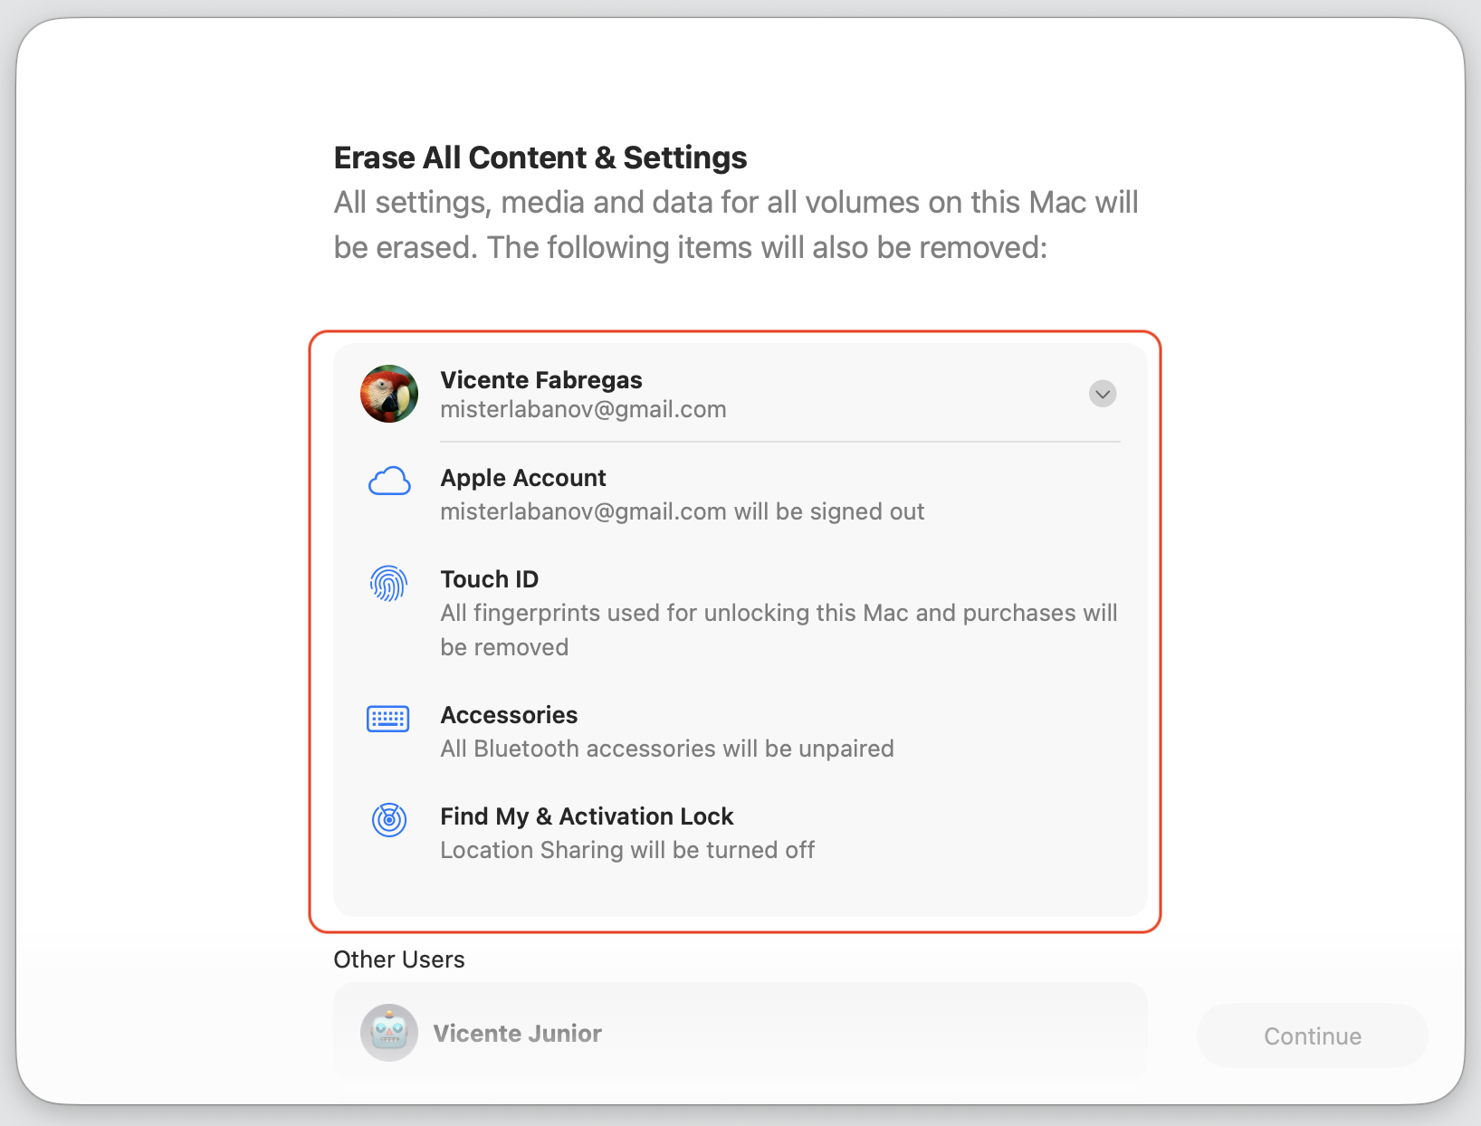Image resolution: width=1481 pixels, height=1126 pixels.
Task: Click the Touch ID fingerprint icon
Action: (388, 584)
